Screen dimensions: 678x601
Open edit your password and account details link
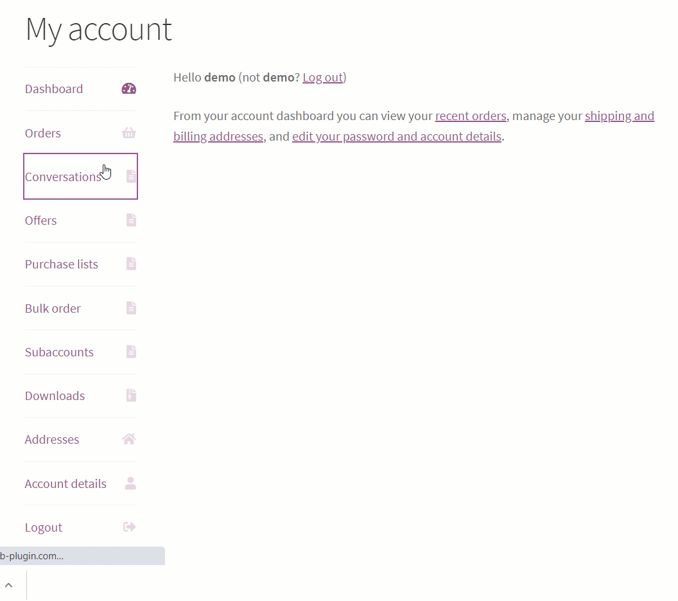[396, 137]
